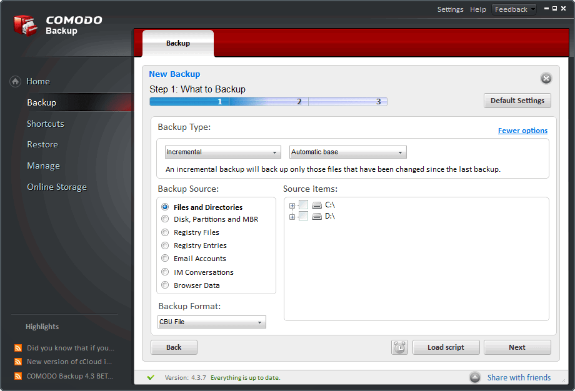Switch to the Backup tab

click(177, 42)
